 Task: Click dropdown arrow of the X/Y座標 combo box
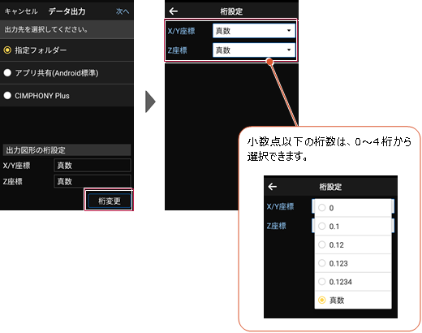289,30
